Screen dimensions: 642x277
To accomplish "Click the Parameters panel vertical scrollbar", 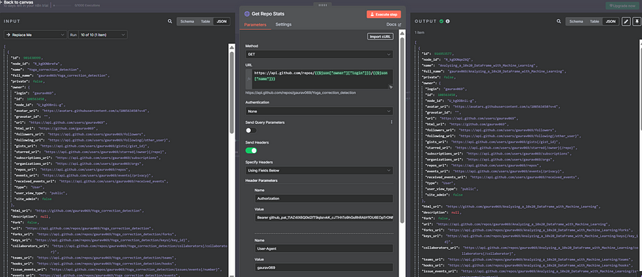I will 403,130.
